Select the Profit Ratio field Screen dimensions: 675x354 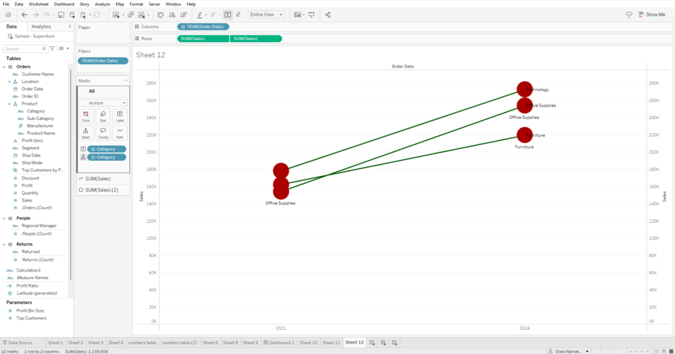point(27,286)
